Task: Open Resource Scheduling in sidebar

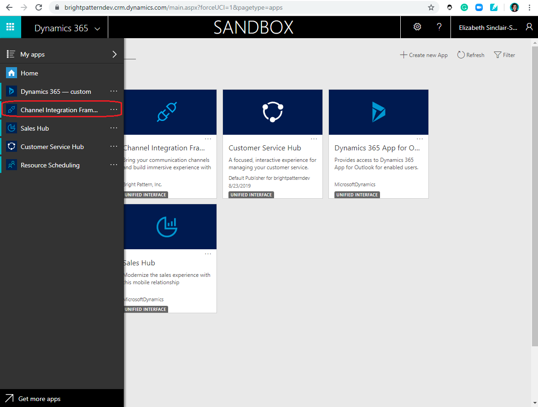Action: [x=50, y=165]
